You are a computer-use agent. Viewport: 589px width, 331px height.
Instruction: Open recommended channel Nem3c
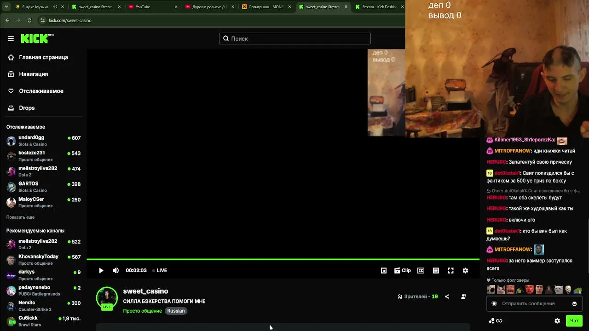(44, 306)
